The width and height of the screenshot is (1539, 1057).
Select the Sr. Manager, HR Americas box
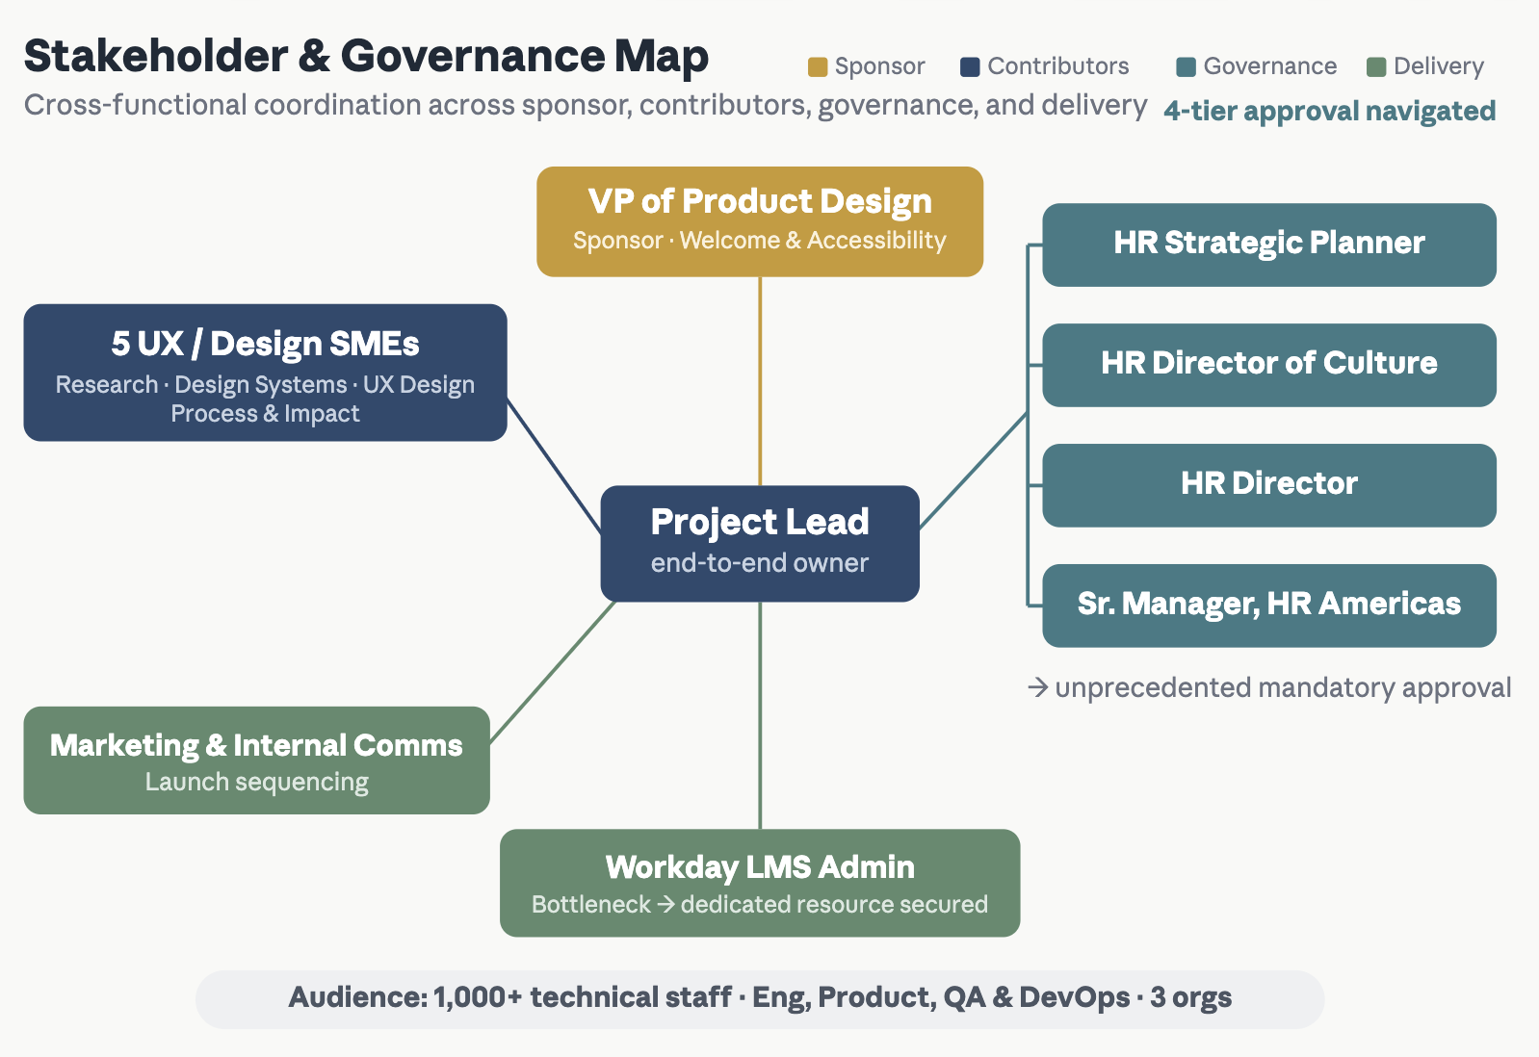tap(1269, 606)
